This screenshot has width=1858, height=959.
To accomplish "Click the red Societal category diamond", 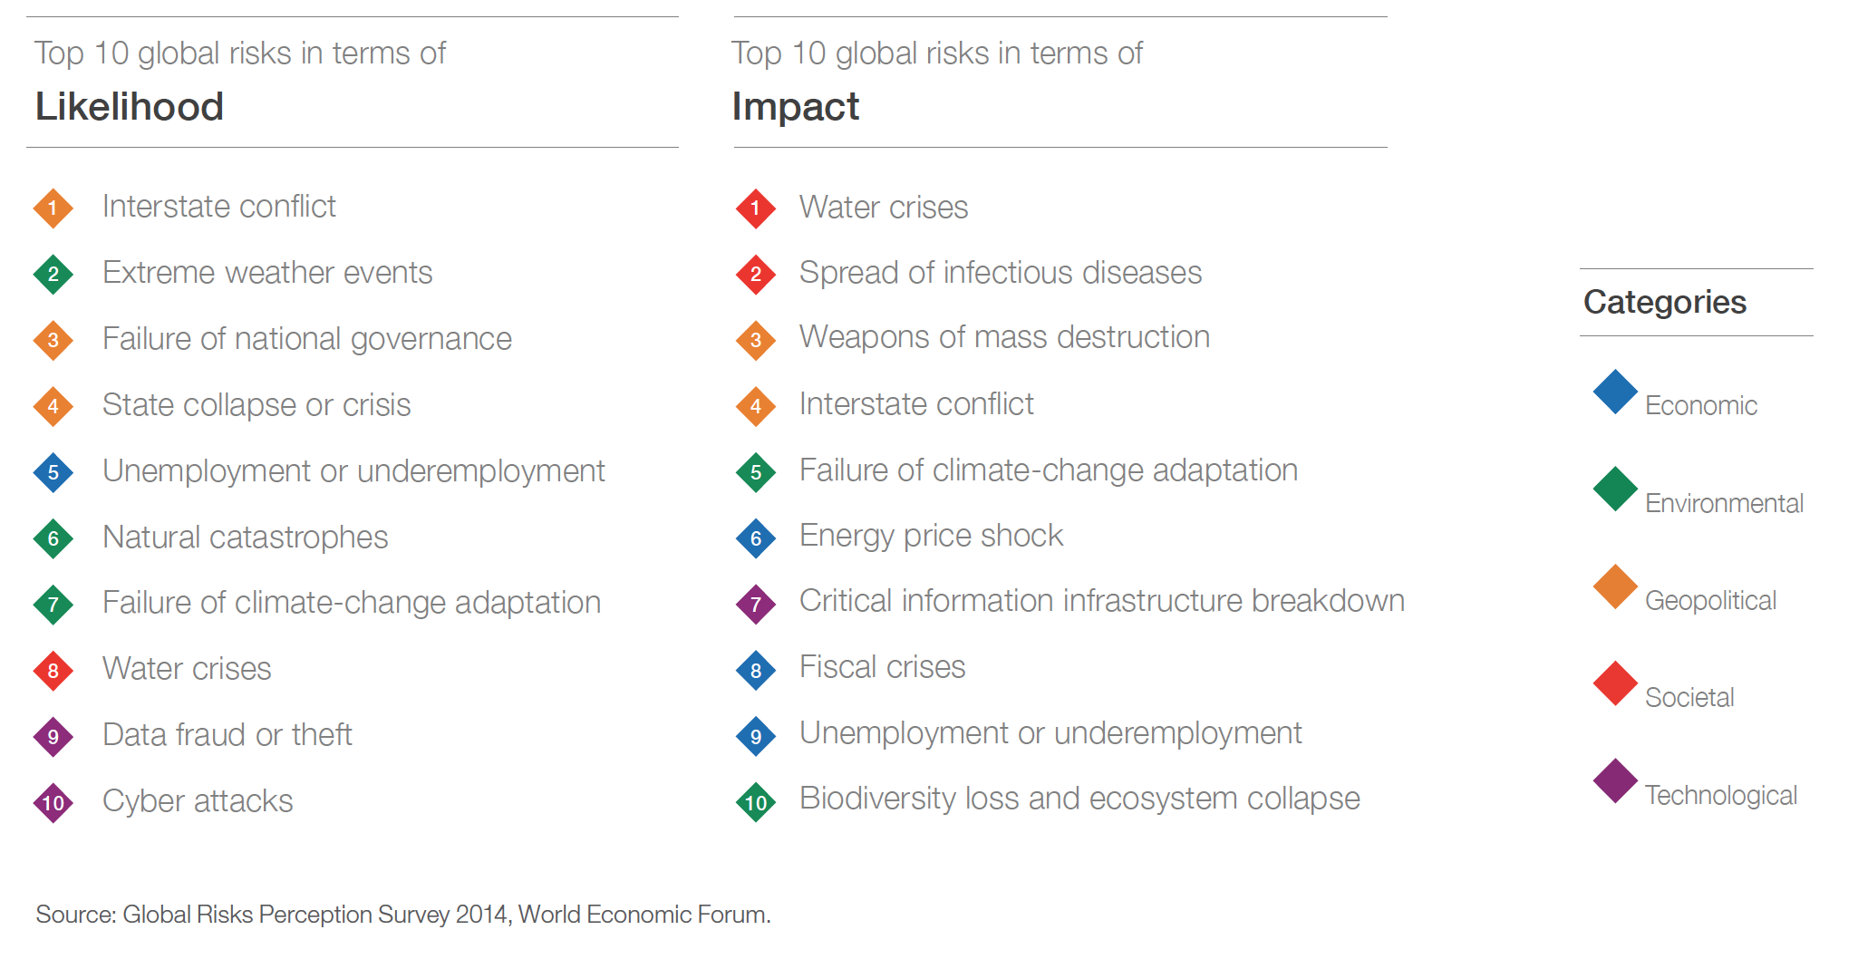I will pyautogui.click(x=1615, y=683).
